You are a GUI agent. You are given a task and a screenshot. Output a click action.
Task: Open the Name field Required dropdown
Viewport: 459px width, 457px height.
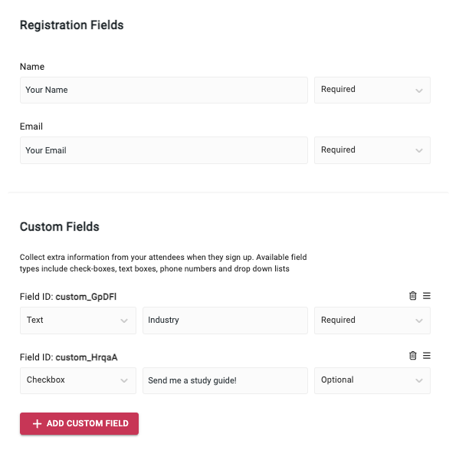(372, 90)
